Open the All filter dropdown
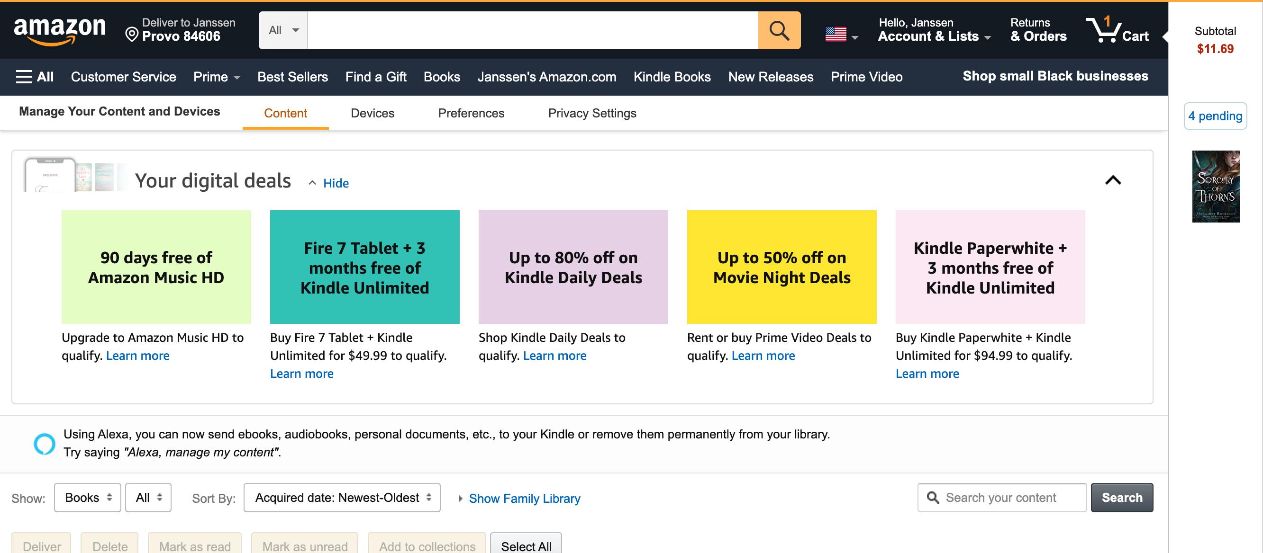This screenshot has width=1263, height=553. pos(148,498)
